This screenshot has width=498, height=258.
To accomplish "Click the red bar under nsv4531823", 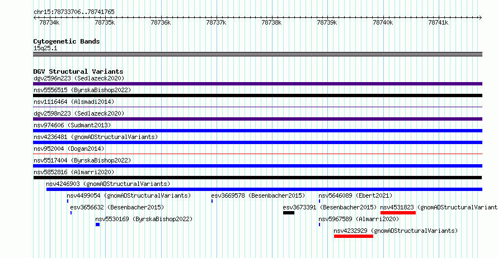I will click(x=398, y=213).
